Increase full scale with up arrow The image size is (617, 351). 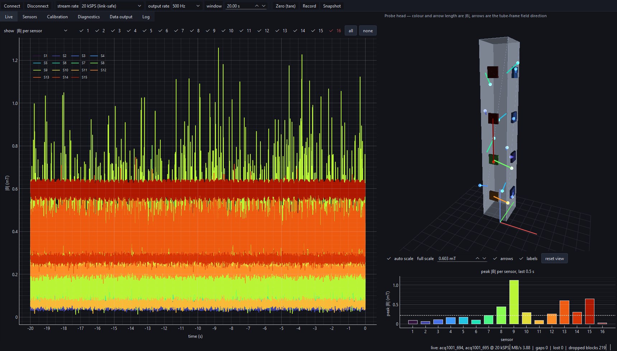pos(477,259)
